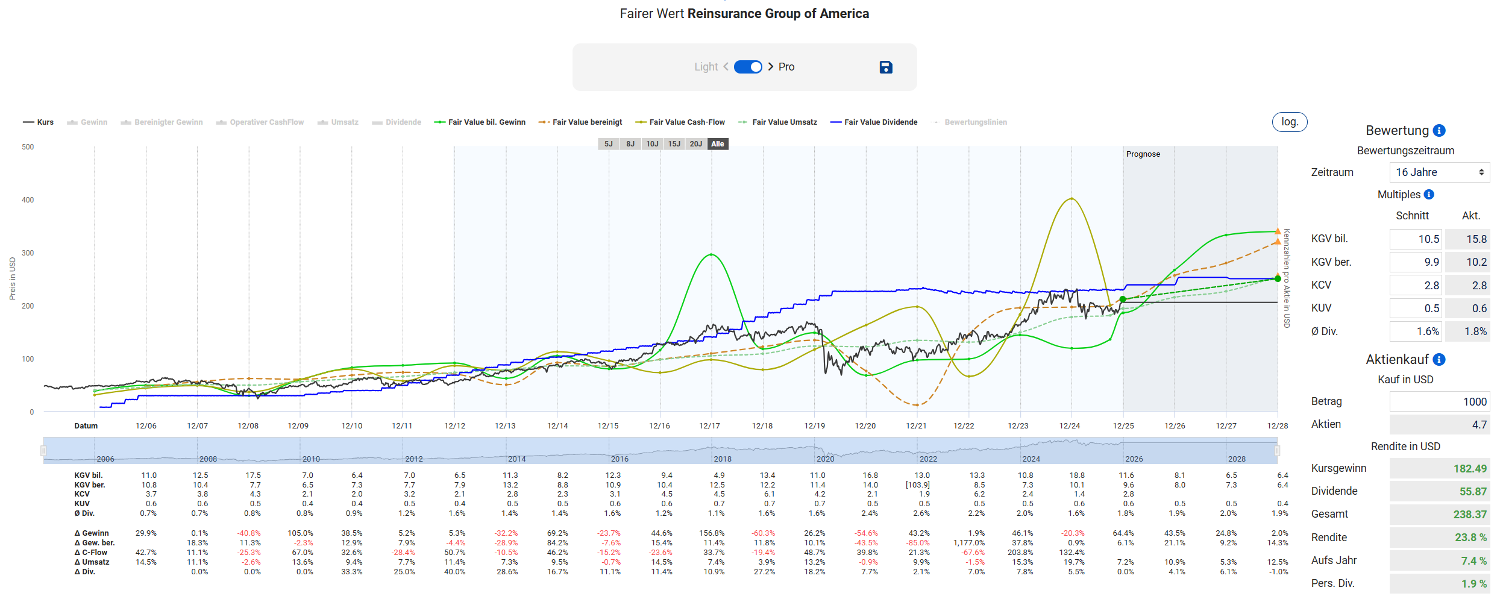This screenshot has width=1503, height=599.
Task: Click the right chevron next to Pro
Action: point(771,67)
